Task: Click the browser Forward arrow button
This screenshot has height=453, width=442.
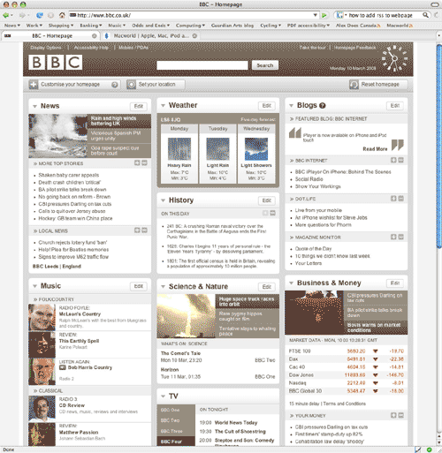Action: pyautogui.click(x=22, y=15)
